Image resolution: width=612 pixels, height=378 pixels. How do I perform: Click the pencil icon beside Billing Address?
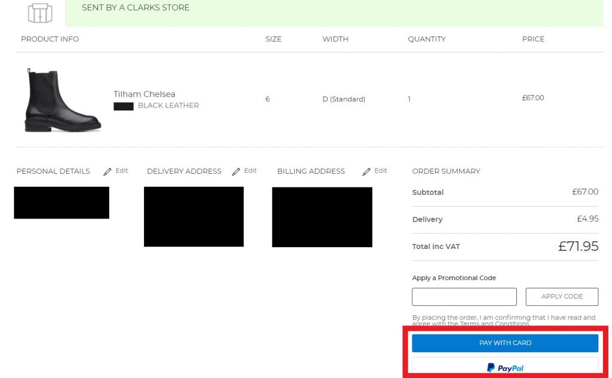click(x=366, y=171)
